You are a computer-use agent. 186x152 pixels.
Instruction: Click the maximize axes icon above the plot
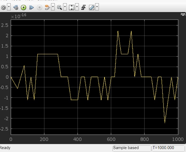pyautogui.click(x=183, y=15)
